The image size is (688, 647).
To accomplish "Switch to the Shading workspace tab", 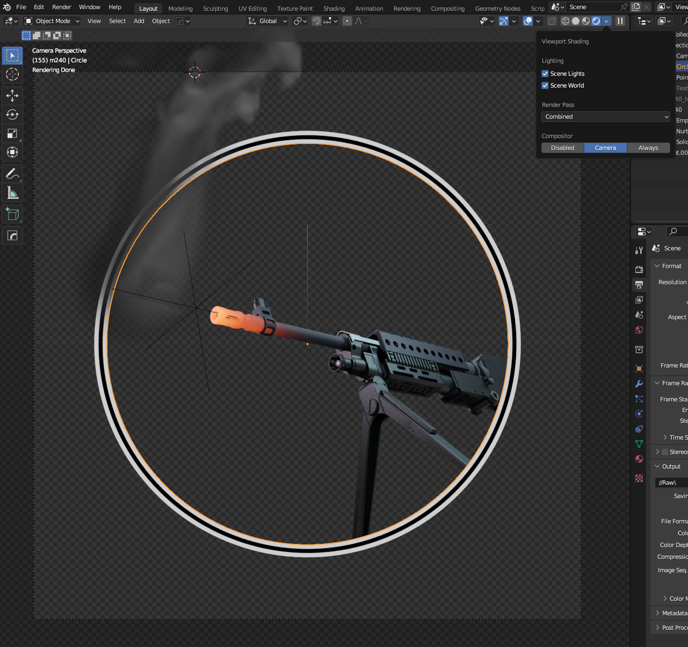I will [334, 9].
